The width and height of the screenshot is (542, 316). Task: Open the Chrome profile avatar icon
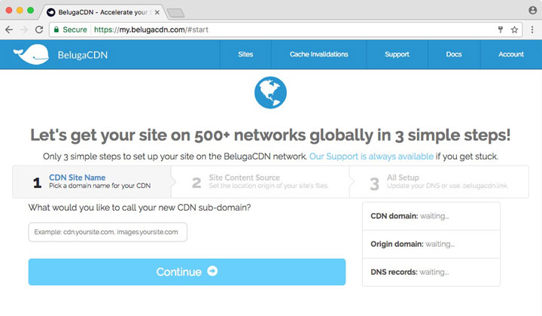pyautogui.click(x=533, y=11)
